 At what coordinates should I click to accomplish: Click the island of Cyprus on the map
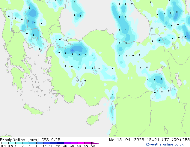point(93,119)
